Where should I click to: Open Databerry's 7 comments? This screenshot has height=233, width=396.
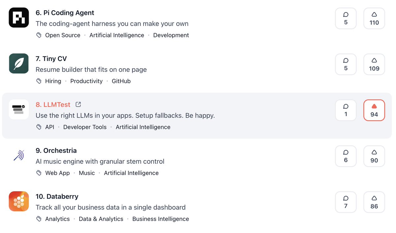pyautogui.click(x=346, y=202)
